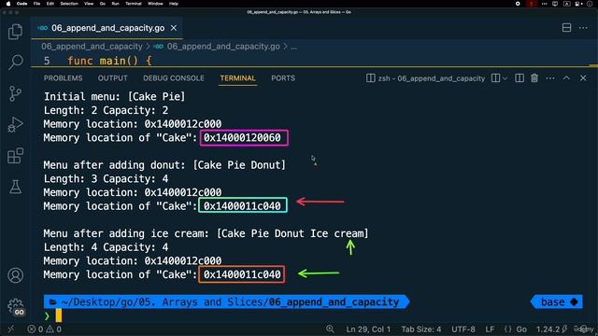Maximize the panel with the up chevron
Image resolution: width=598 pixels, height=336 pixels.
[x=566, y=78]
